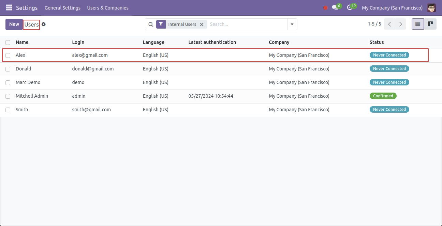This screenshot has height=226, width=442.
Task: Expand the search options dropdown arrow
Action: click(292, 24)
